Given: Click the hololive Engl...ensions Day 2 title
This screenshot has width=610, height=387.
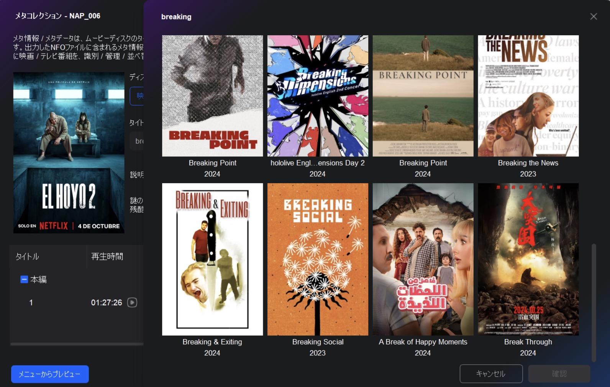Looking at the screenshot, I should (318, 163).
